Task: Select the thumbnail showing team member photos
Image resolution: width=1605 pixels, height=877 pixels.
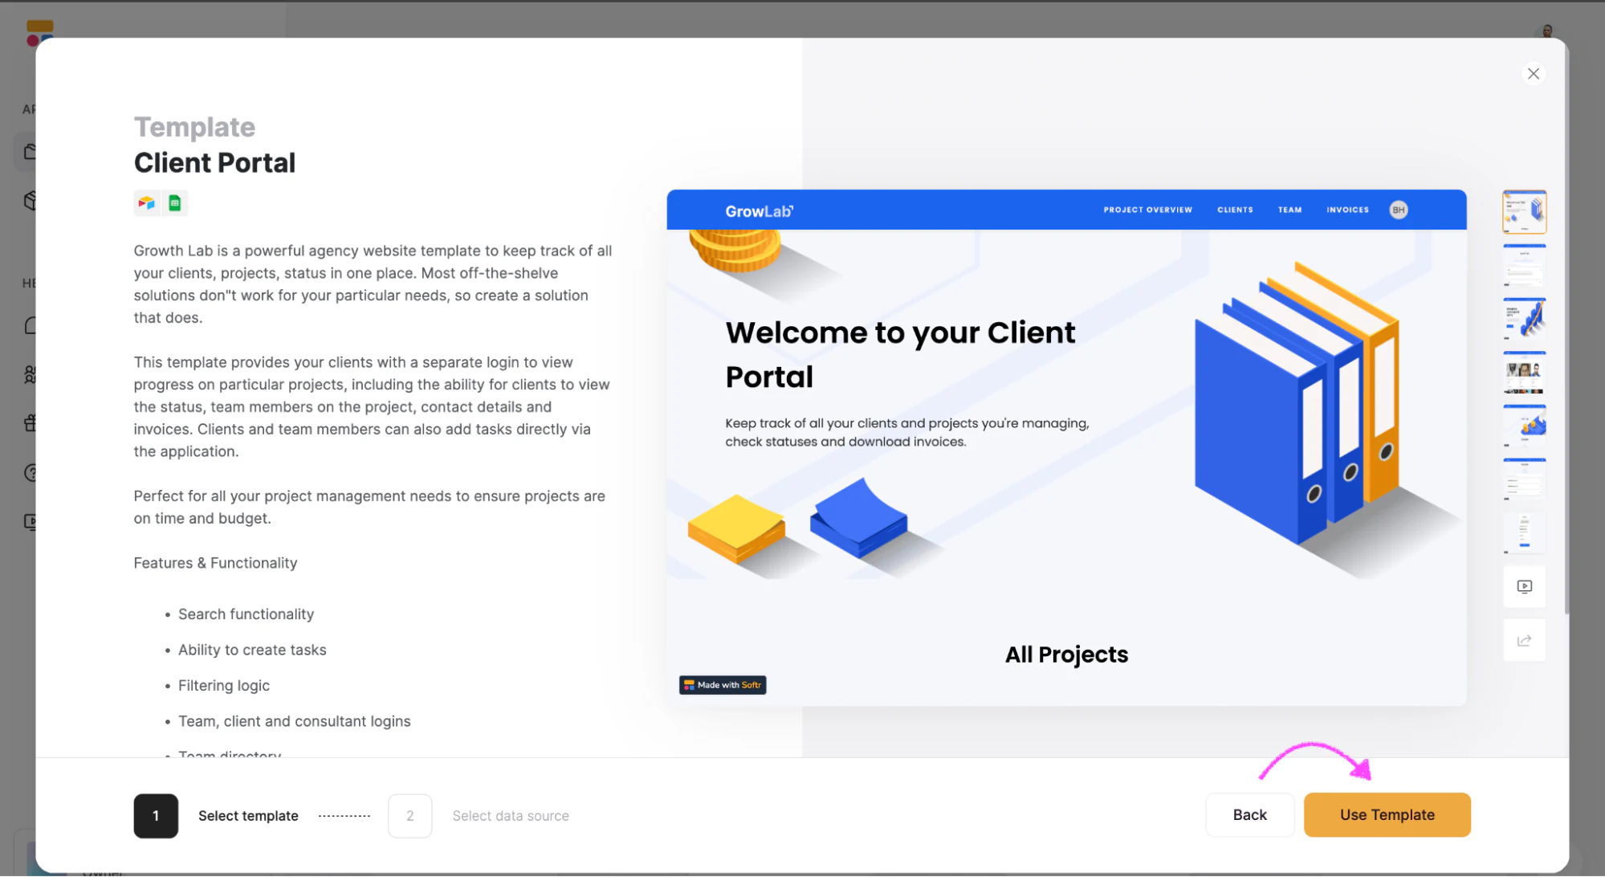Action: point(1524,372)
